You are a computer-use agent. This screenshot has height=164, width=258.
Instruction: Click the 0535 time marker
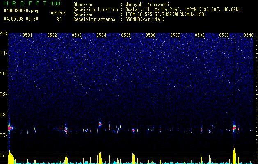[126, 35]
